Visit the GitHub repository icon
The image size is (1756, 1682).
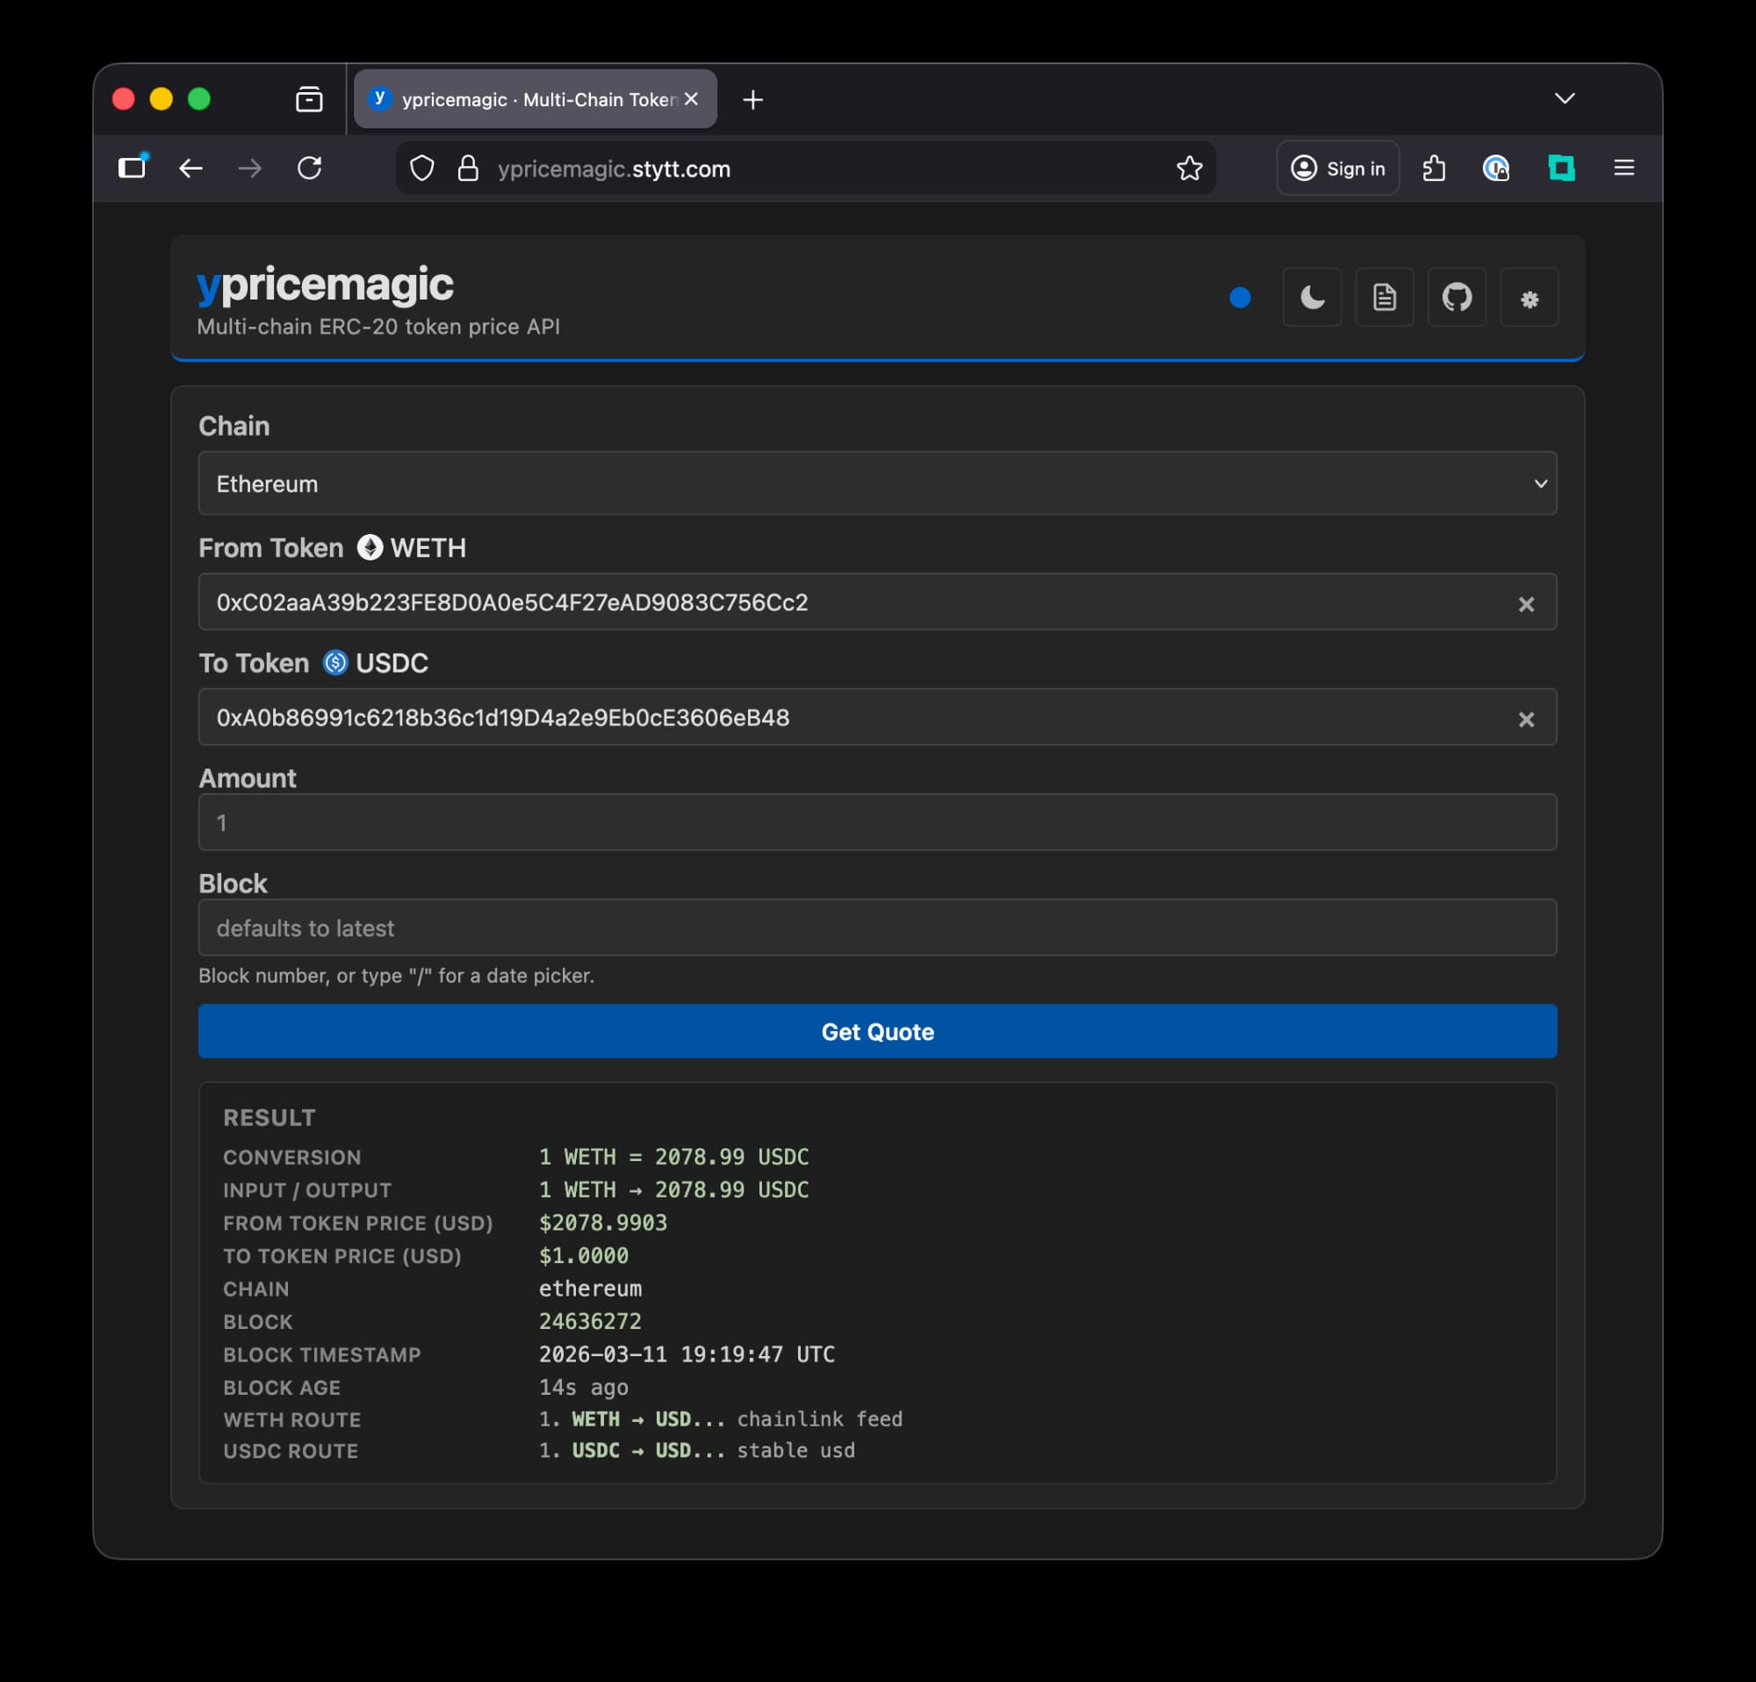tap(1457, 298)
